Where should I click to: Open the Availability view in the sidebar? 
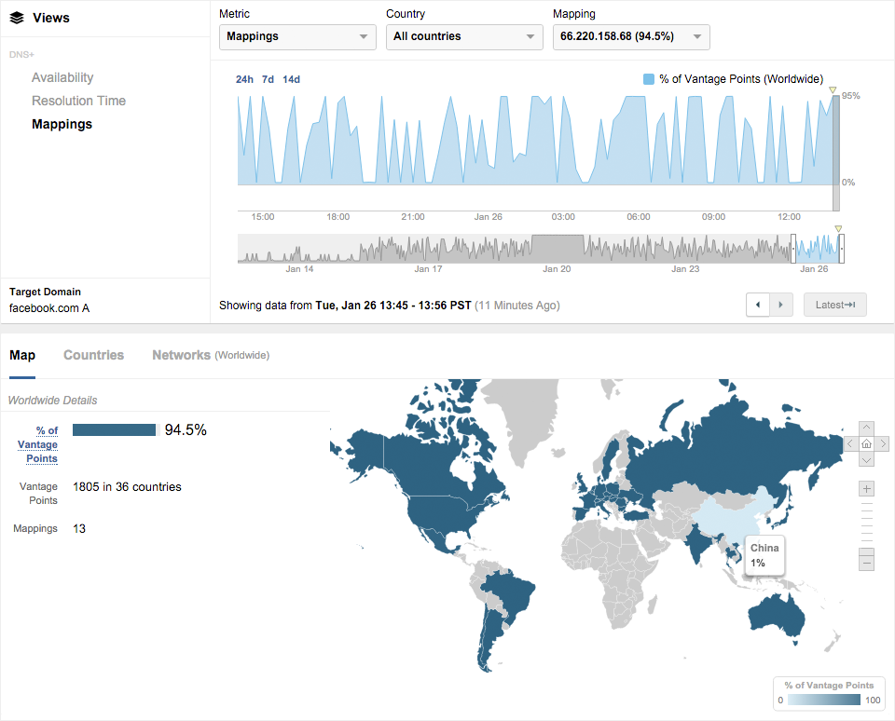click(62, 77)
